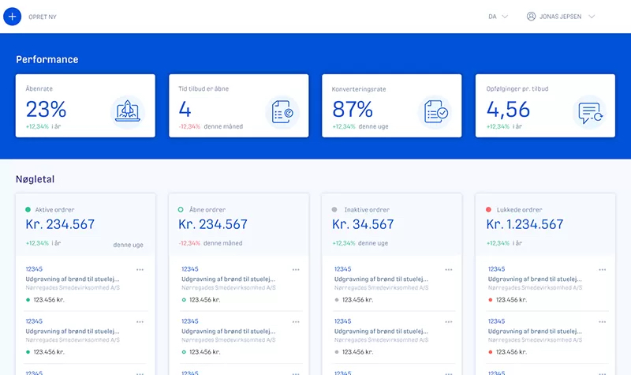Click the chat refresh icon in Opfølginger card
631x375 pixels.
point(587,112)
